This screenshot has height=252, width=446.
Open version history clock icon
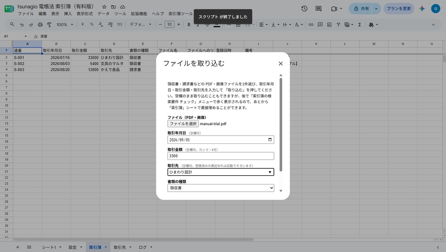point(304,9)
